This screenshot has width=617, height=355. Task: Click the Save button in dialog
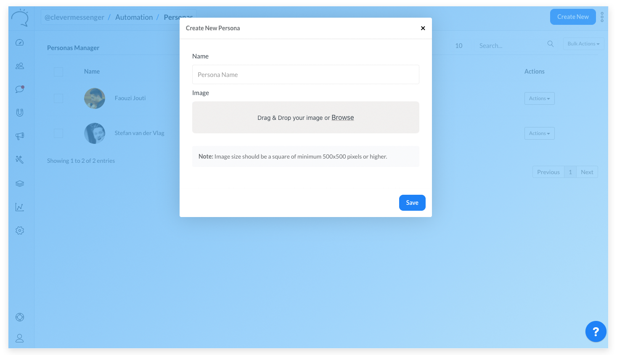412,203
